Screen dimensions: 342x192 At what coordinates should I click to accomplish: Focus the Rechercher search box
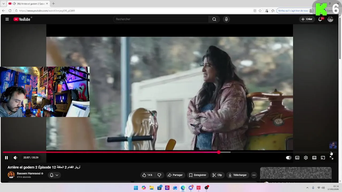[161, 19]
